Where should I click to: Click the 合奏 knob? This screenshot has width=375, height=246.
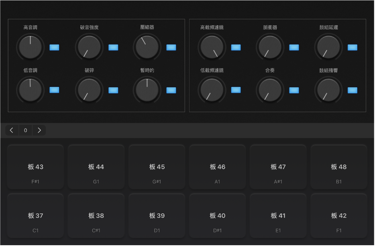[270, 90]
